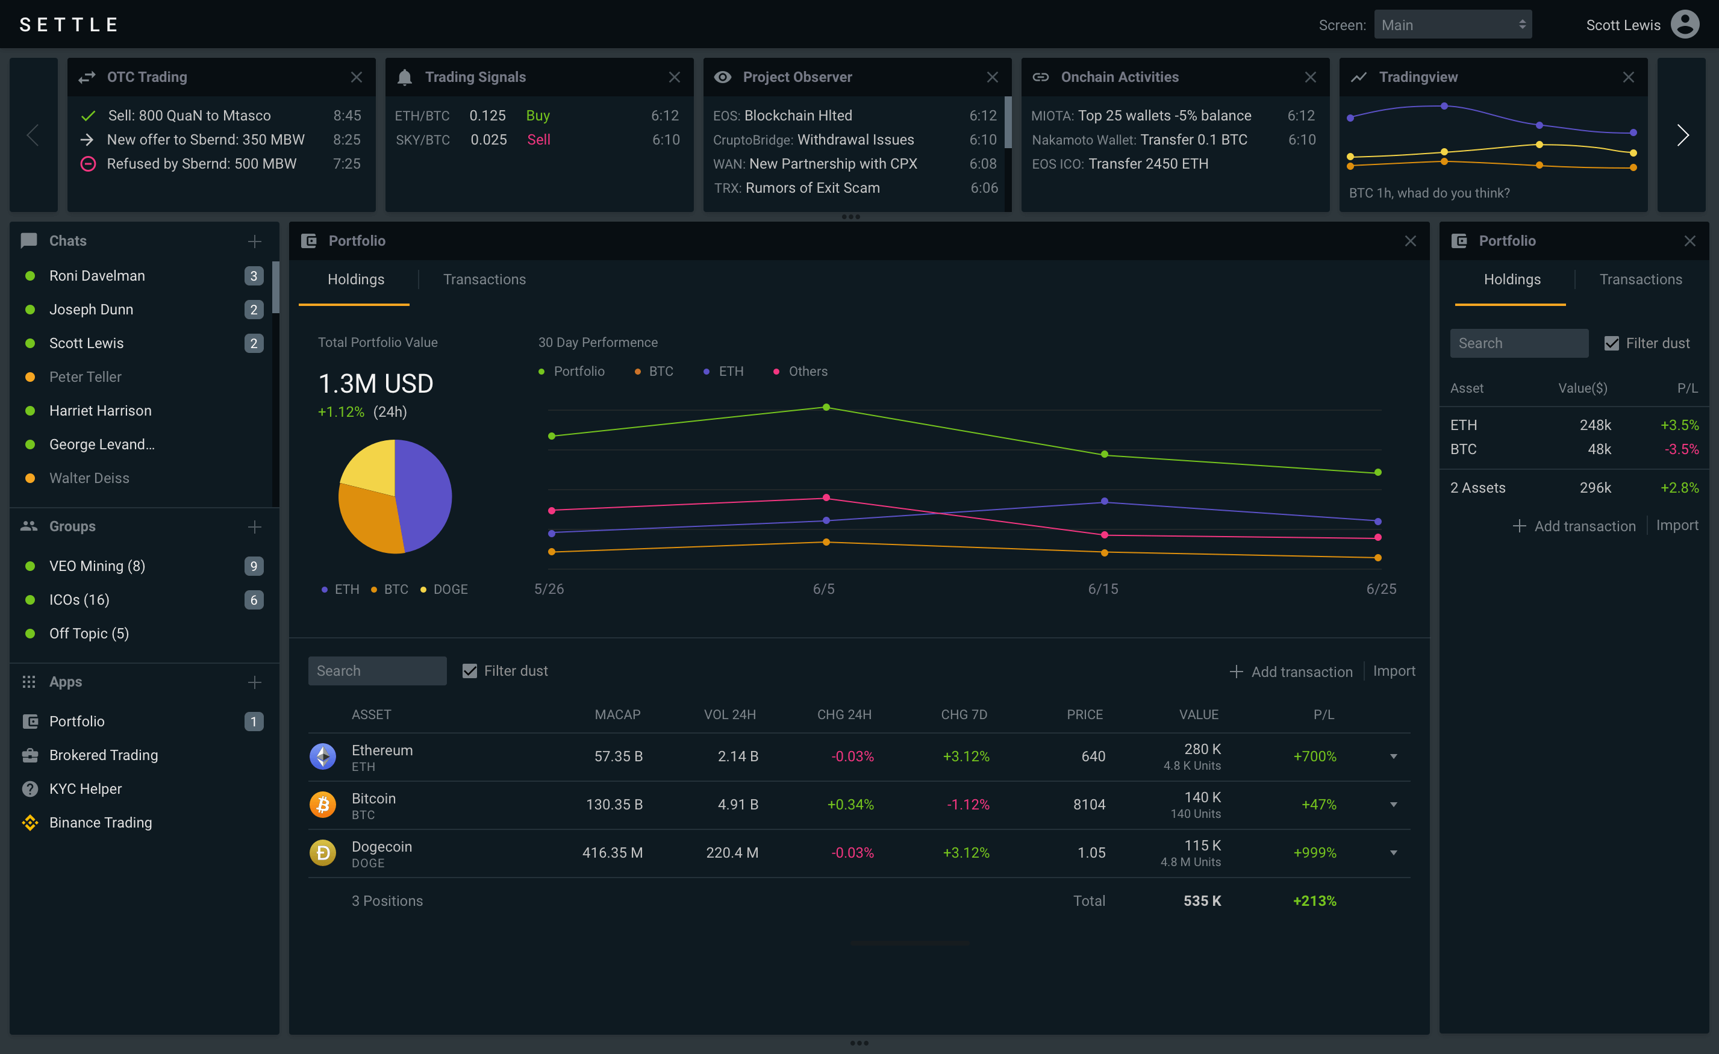The image size is (1719, 1054).
Task: Click Import link in side Portfolio panel
Action: tap(1677, 525)
